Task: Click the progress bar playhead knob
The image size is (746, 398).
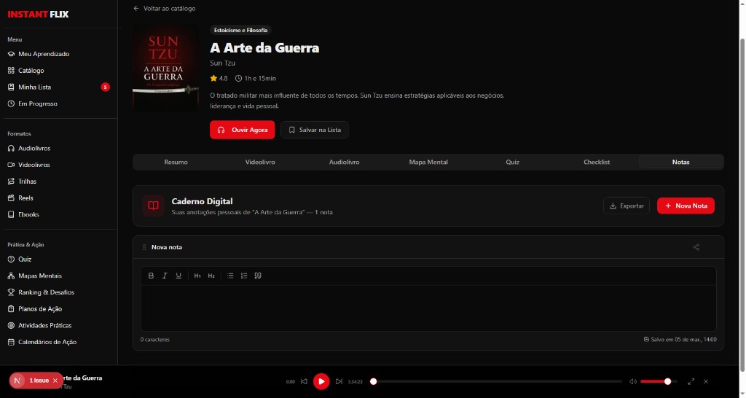Action: (x=374, y=381)
